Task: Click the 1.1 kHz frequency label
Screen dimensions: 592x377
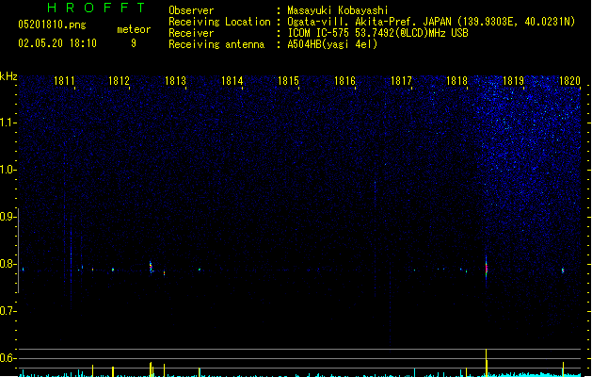Action: [x=8, y=123]
